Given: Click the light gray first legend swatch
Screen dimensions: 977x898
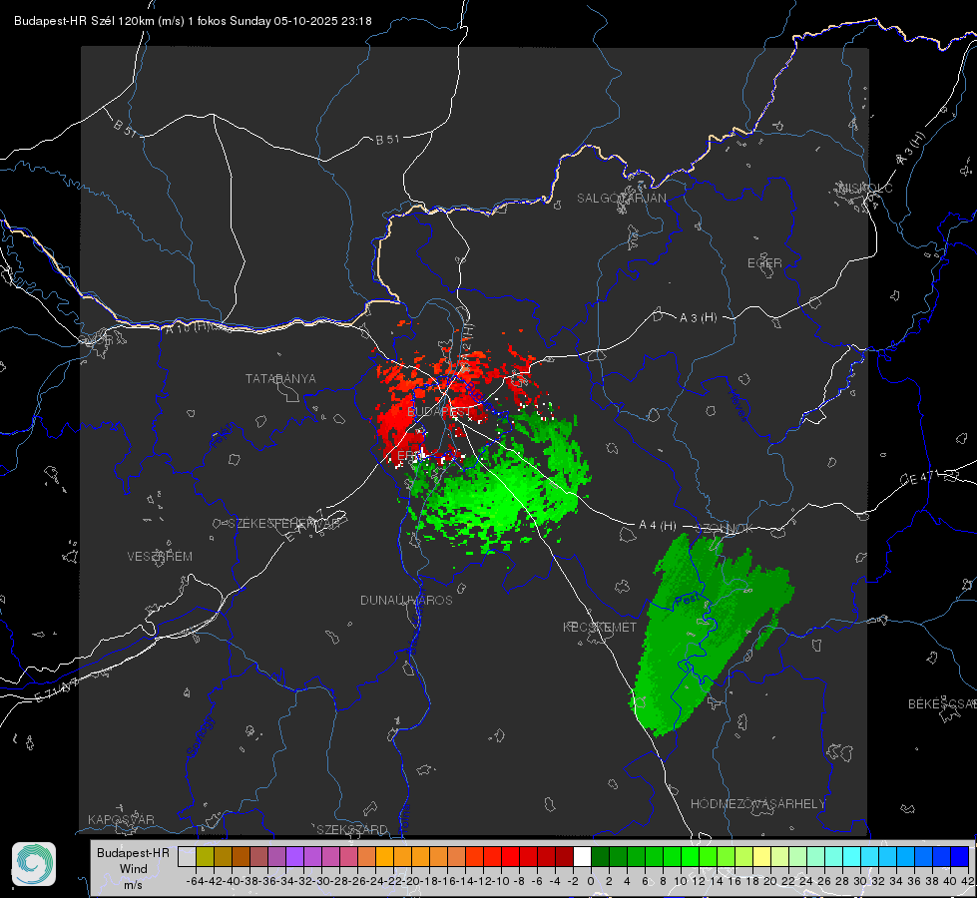Looking at the screenshot, I should 187,856.
